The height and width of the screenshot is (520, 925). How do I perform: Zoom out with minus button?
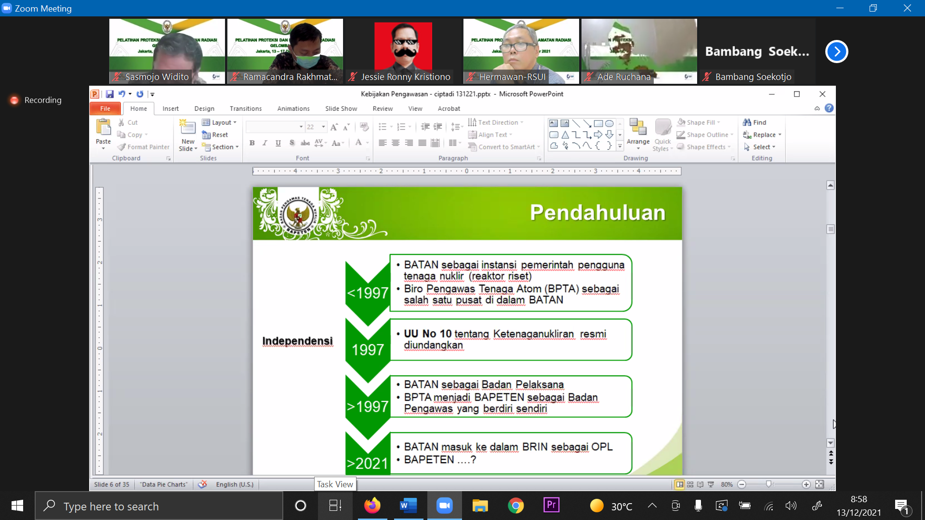click(x=742, y=484)
